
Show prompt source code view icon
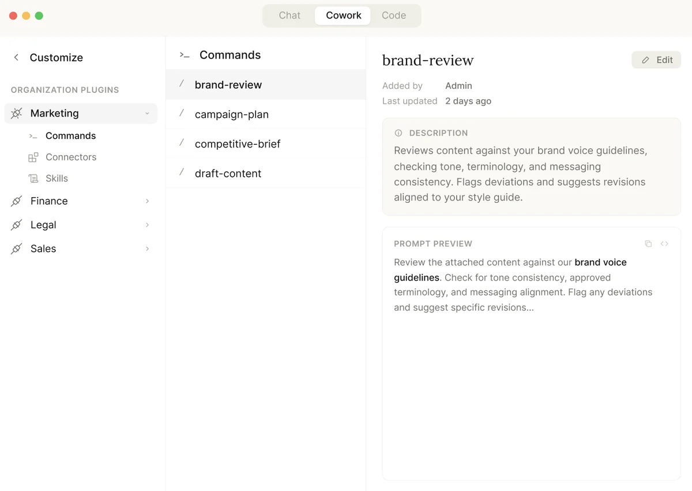pyautogui.click(x=664, y=244)
